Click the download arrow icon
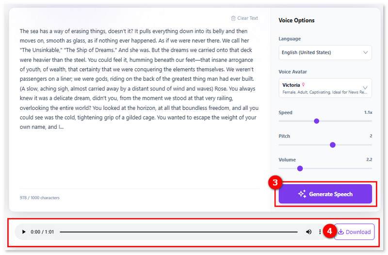The height and width of the screenshot is (255, 388). (x=341, y=232)
